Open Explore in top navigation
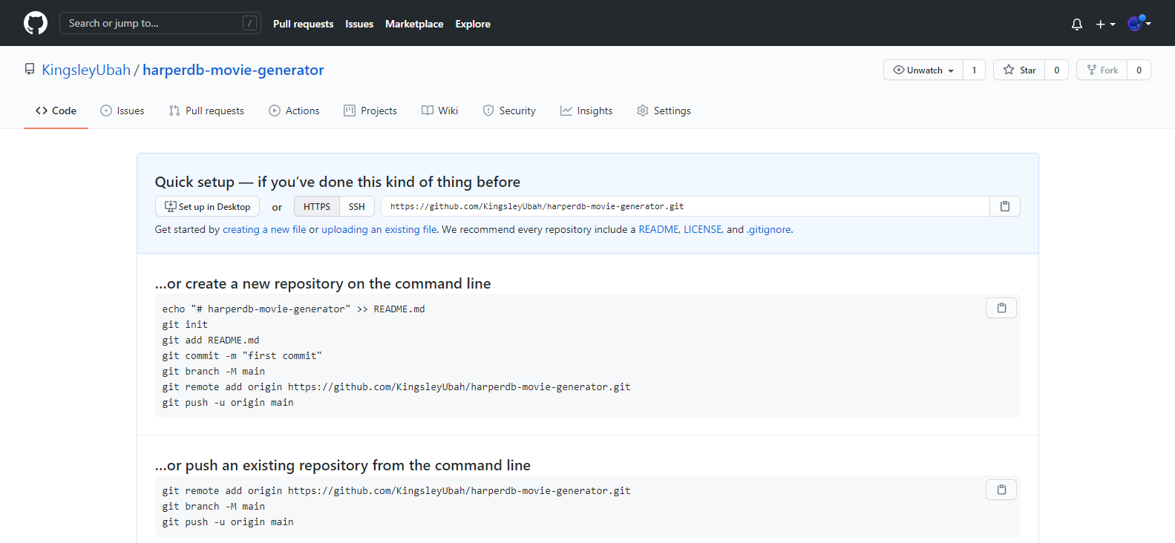The width and height of the screenshot is (1175, 543). (473, 24)
